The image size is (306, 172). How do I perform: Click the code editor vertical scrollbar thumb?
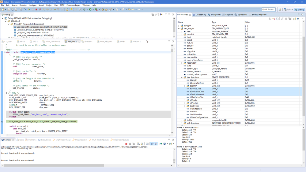[172, 50]
